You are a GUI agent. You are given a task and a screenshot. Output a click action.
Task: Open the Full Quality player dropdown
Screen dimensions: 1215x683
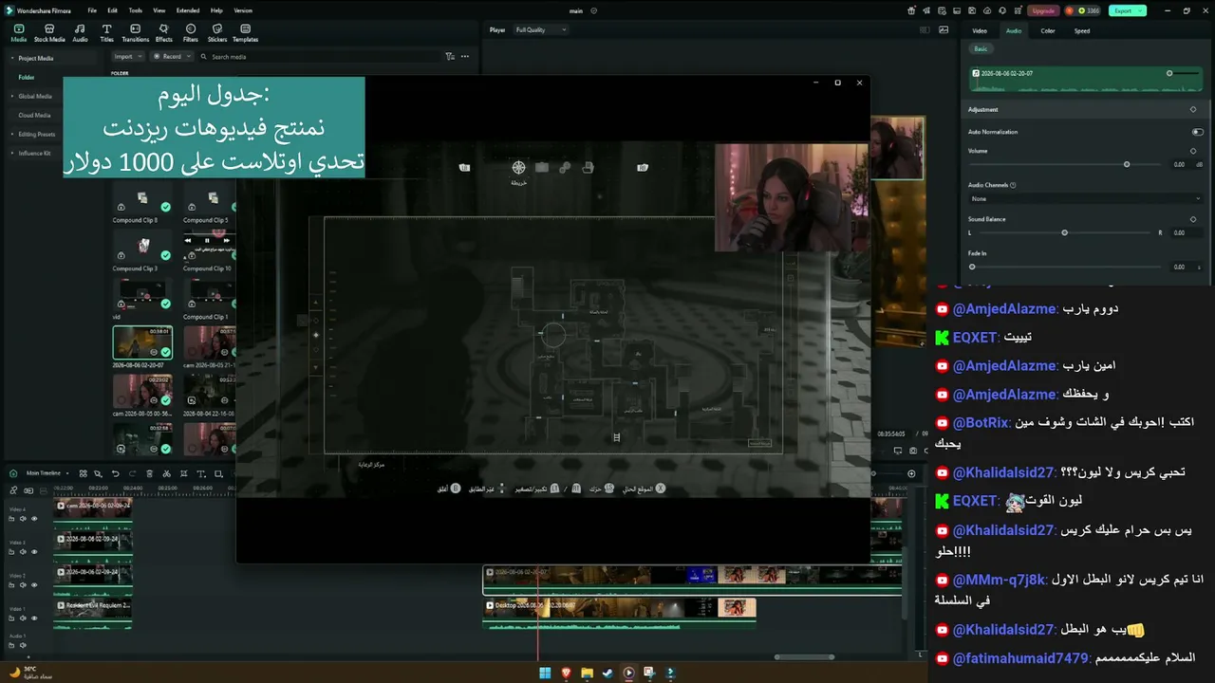click(x=540, y=30)
